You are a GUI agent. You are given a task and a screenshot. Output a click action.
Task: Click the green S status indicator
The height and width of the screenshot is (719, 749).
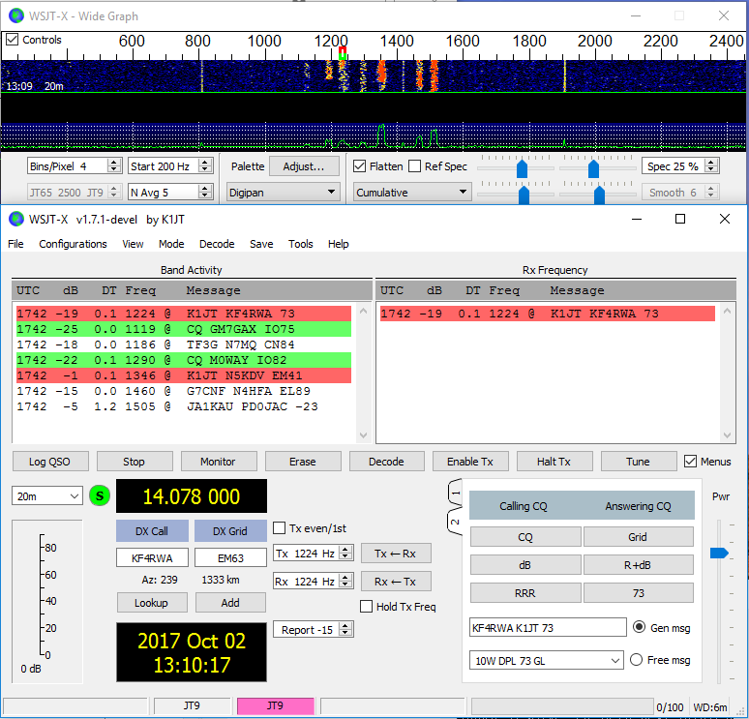pos(100,496)
